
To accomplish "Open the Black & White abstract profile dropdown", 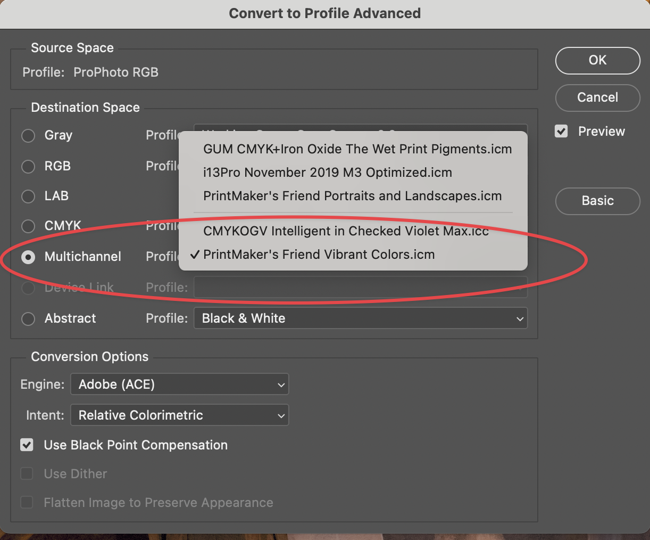I will pos(361,318).
